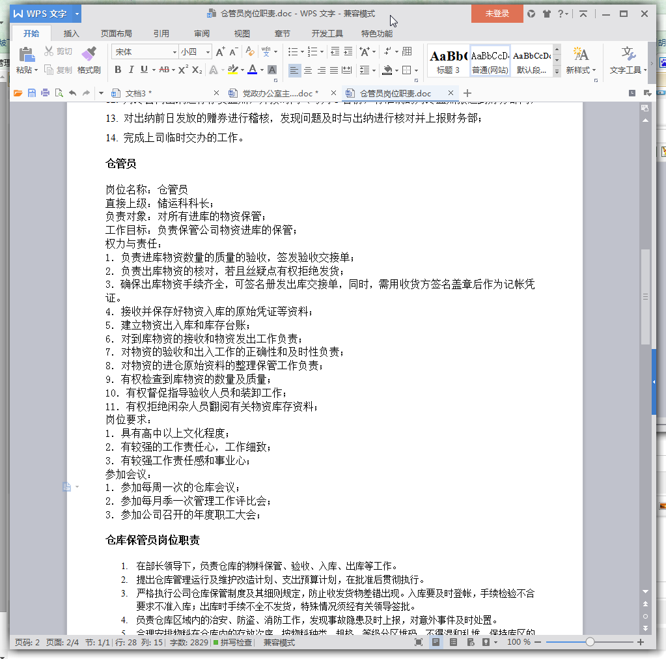Expand the WPS 文字 application menu arrow

click(x=77, y=14)
